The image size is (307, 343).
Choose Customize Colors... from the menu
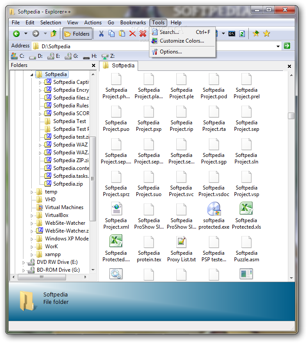pos(182,41)
